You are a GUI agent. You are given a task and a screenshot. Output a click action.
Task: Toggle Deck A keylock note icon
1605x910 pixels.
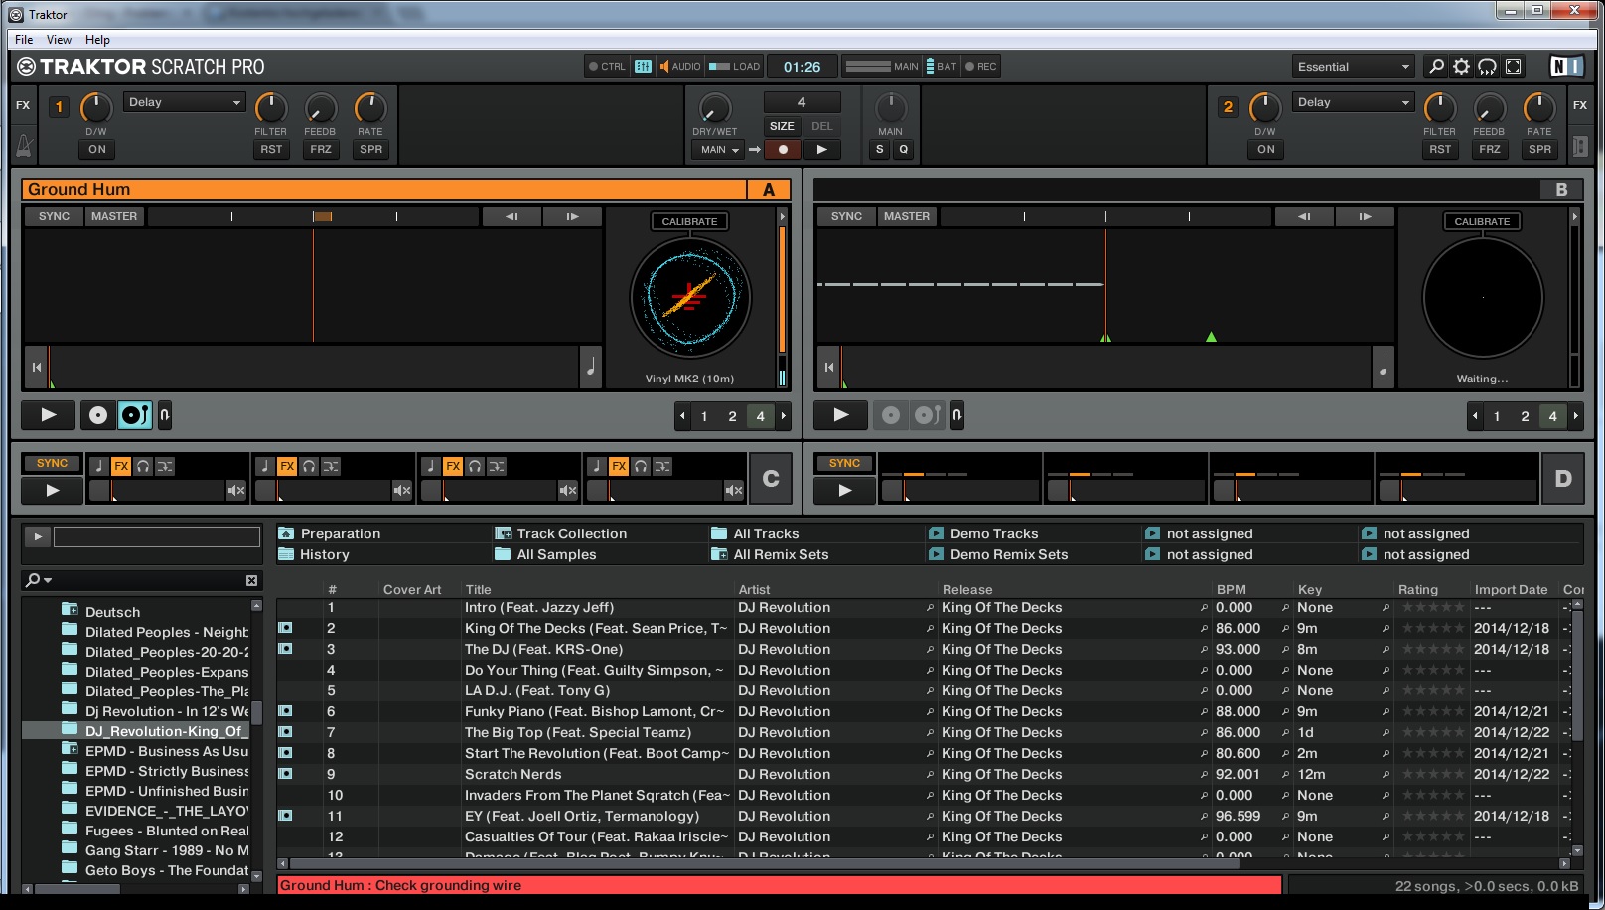click(591, 367)
